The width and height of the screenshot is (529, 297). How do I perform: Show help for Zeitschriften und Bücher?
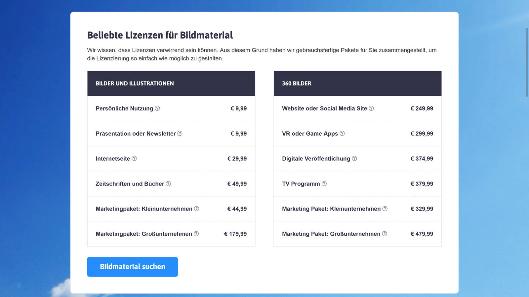point(168,183)
